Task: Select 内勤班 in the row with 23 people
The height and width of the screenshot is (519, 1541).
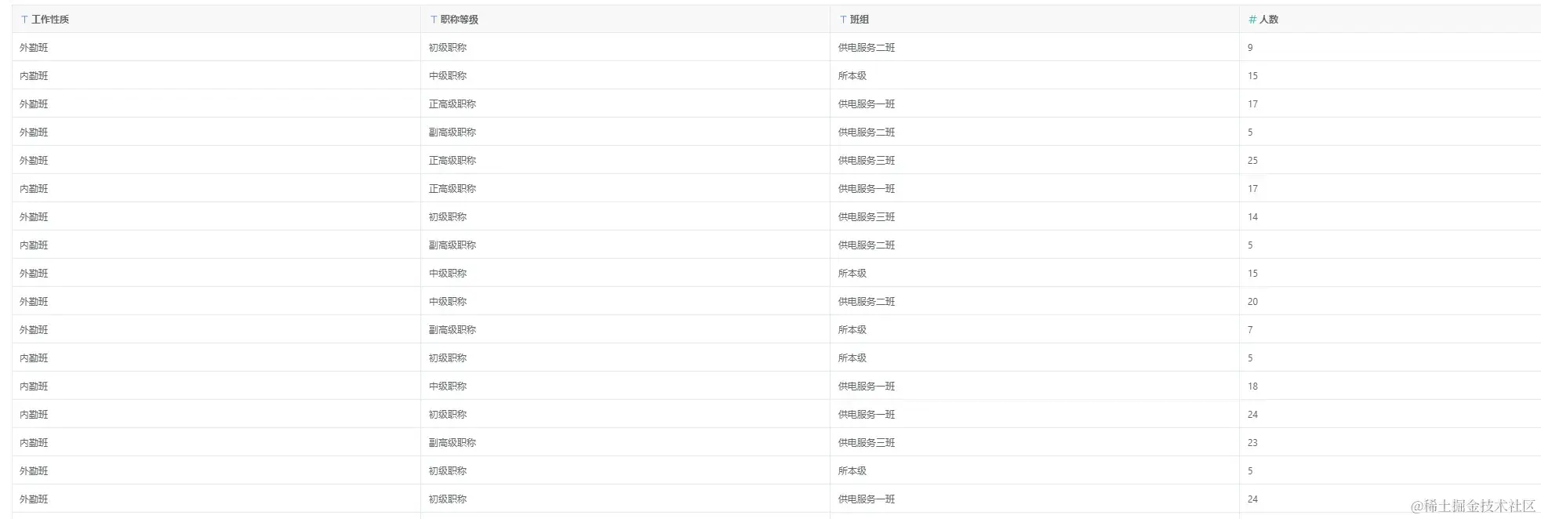Action: pyautogui.click(x=34, y=443)
